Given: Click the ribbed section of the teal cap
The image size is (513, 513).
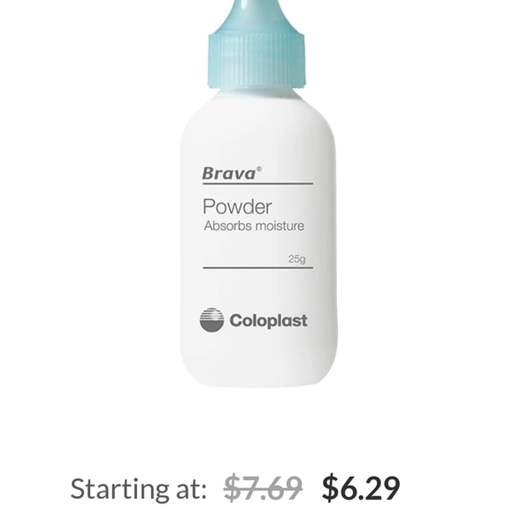Looking at the screenshot, I should tap(257, 60).
